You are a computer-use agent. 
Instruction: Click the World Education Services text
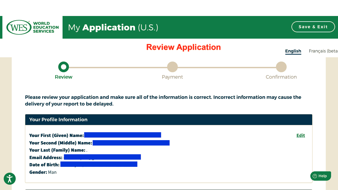[46, 27]
